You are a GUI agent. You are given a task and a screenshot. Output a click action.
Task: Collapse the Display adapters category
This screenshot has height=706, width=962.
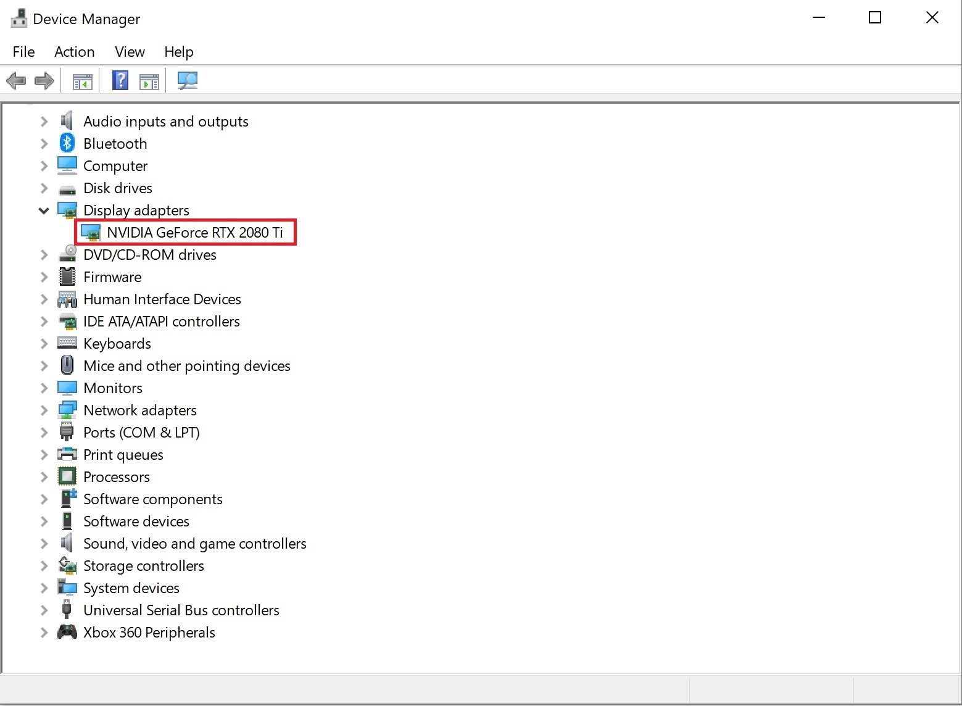pos(43,210)
